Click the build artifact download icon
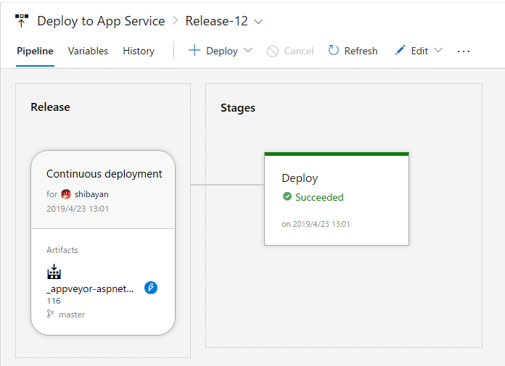Screen dimensions: 505x366 [54, 273]
